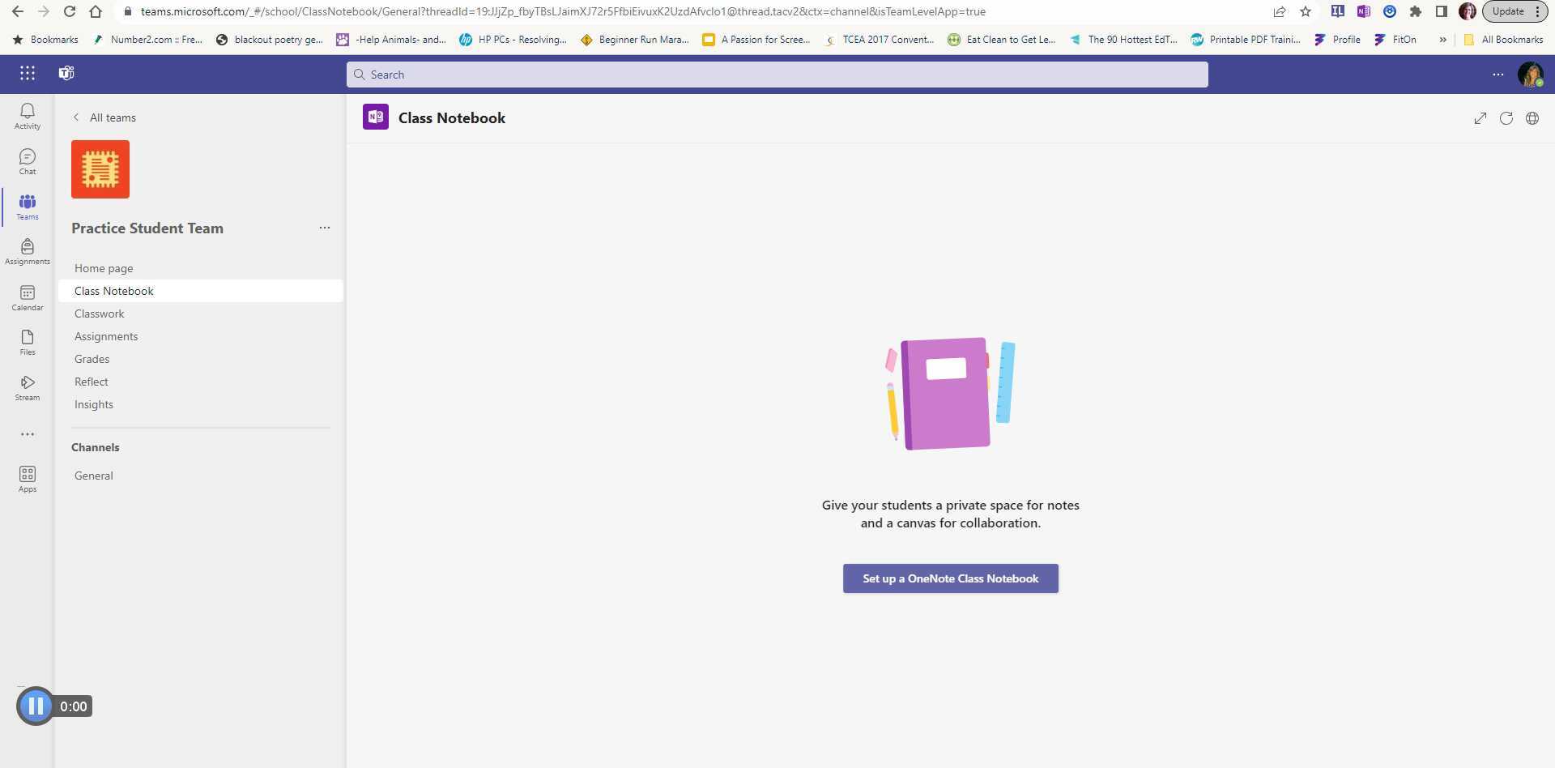This screenshot has width=1555, height=768.
Task: Open settings and more ellipsis in header
Action: click(1498, 75)
